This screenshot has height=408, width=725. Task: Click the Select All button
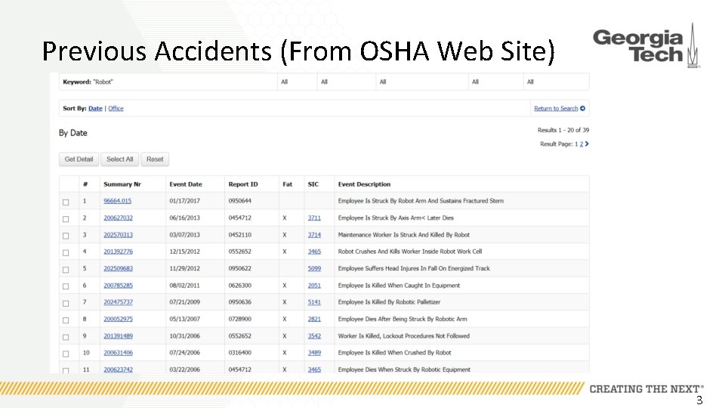(x=120, y=159)
